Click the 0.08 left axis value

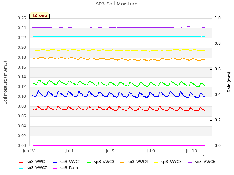coord(22,106)
